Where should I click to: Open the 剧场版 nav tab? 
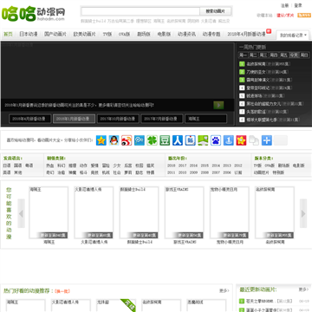tap(144, 34)
